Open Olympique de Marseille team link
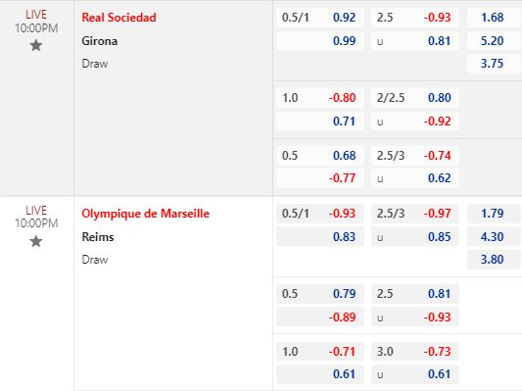Image resolution: width=522 pixels, height=391 pixels. click(146, 214)
